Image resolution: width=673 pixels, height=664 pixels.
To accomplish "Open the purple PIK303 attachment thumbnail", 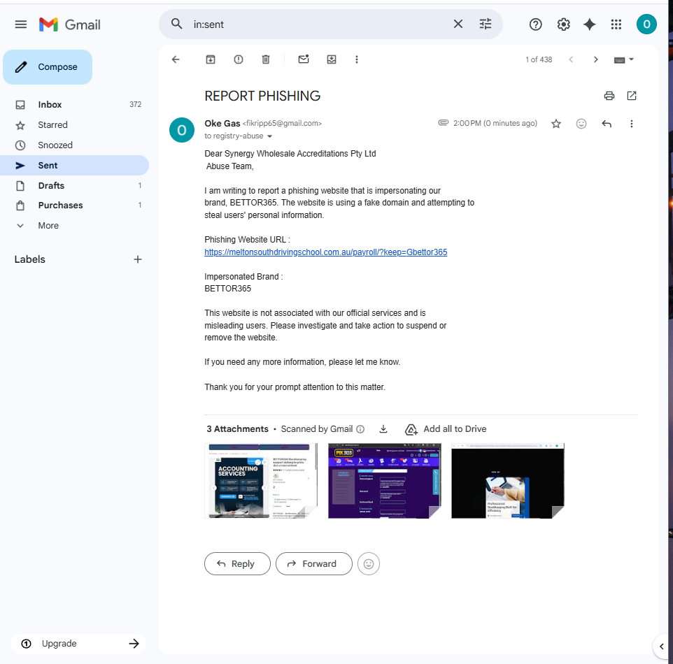I will pyautogui.click(x=384, y=481).
